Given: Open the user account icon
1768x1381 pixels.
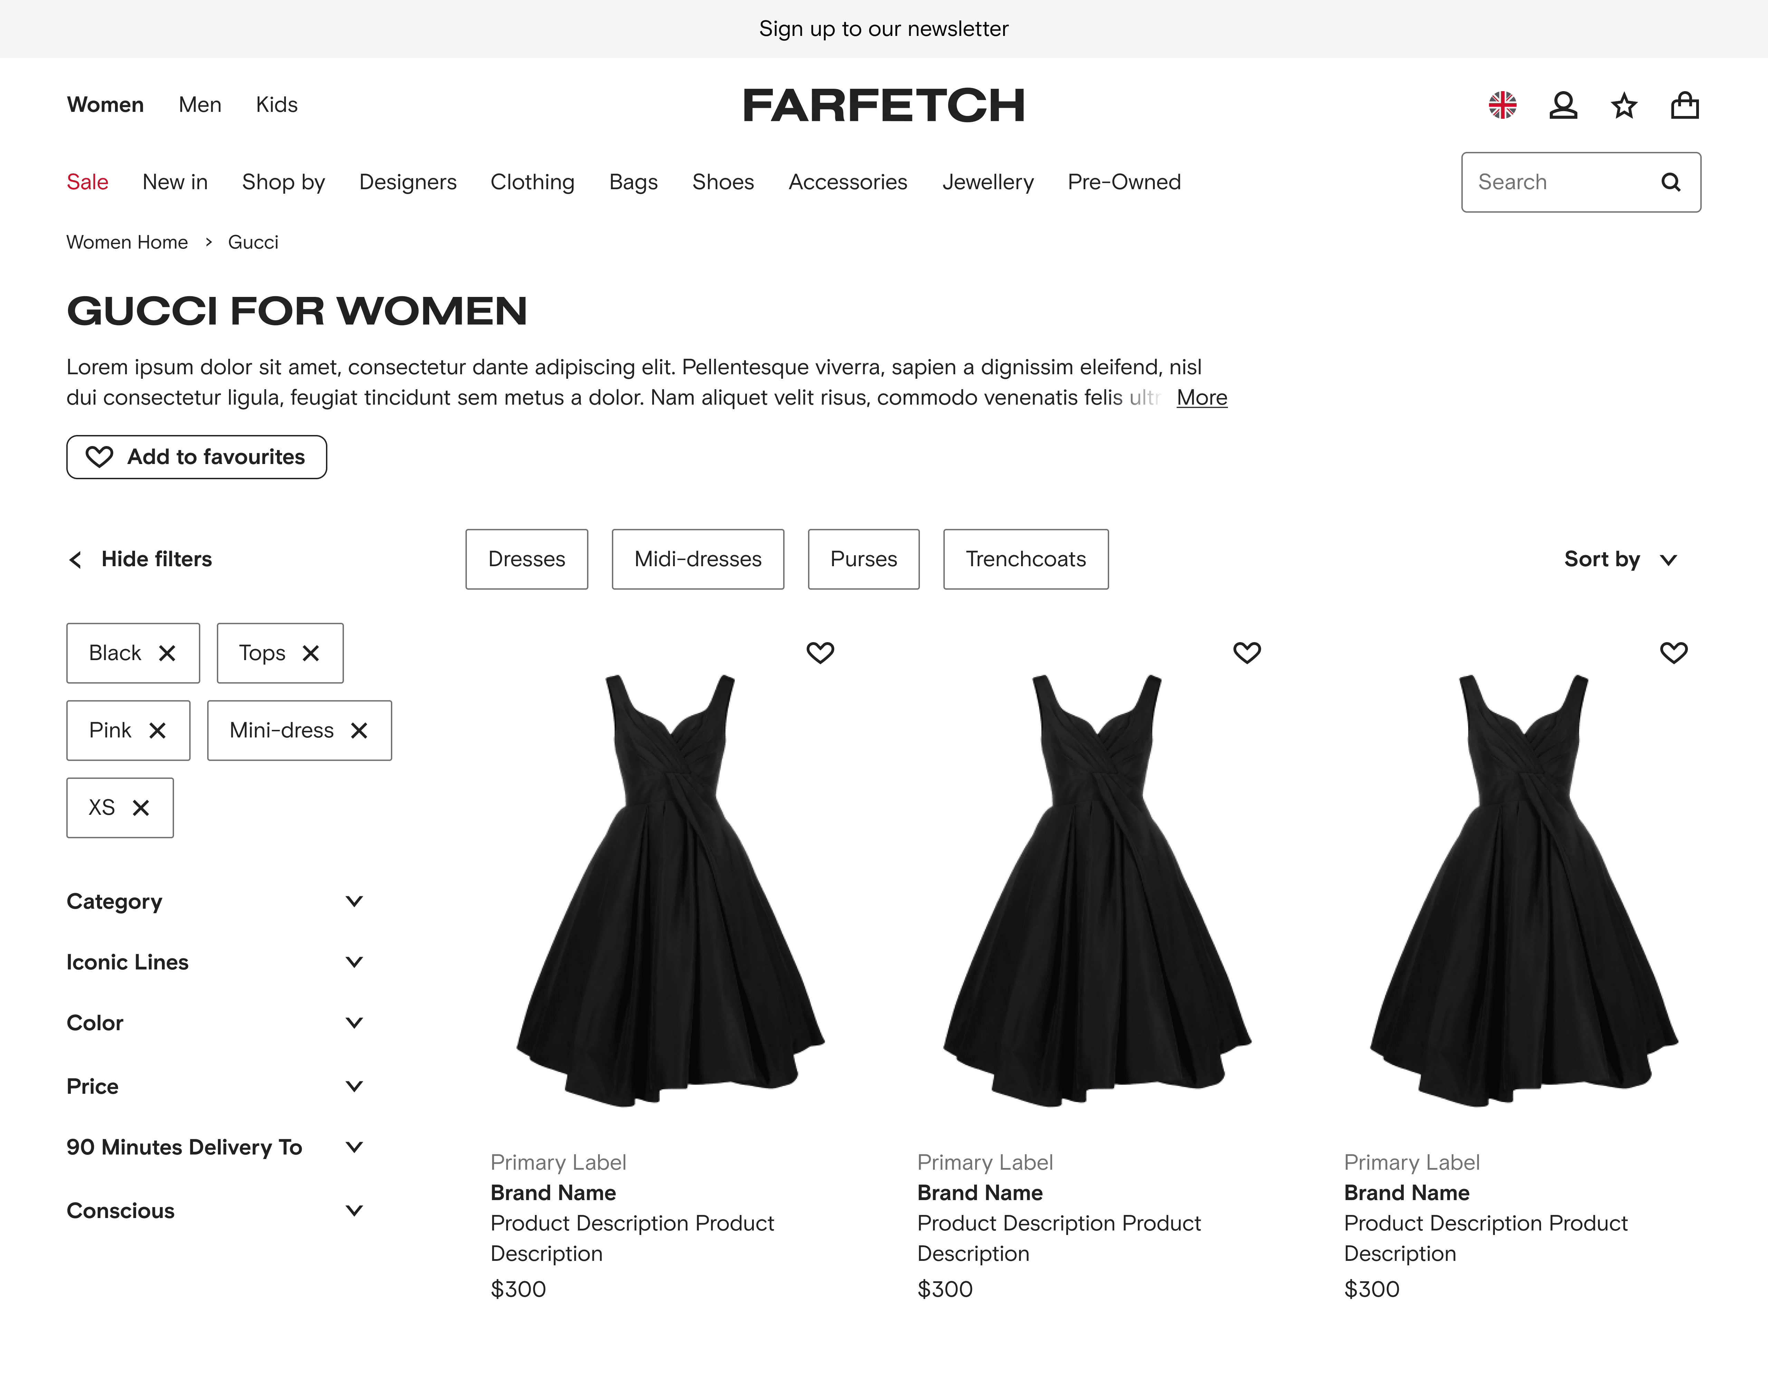Looking at the screenshot, I should tap(1563, 105).
